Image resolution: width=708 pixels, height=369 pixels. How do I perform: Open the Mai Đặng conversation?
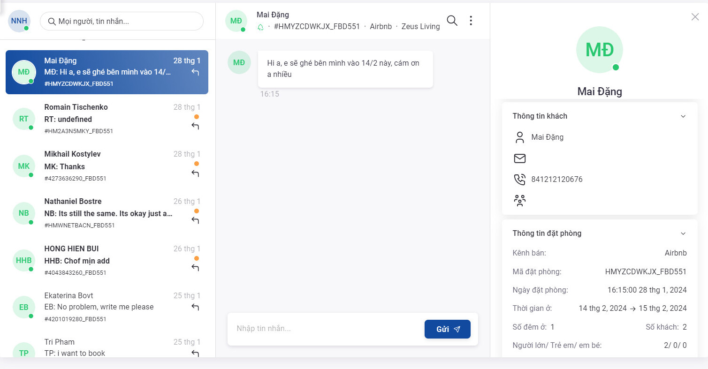(107, 72)
